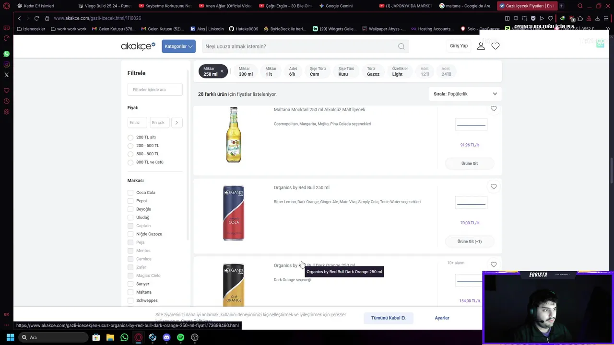The image size is (614, 345).
Task: Open Organics by Red Bull 250 ml title link
Action: (x=301, y=187)
